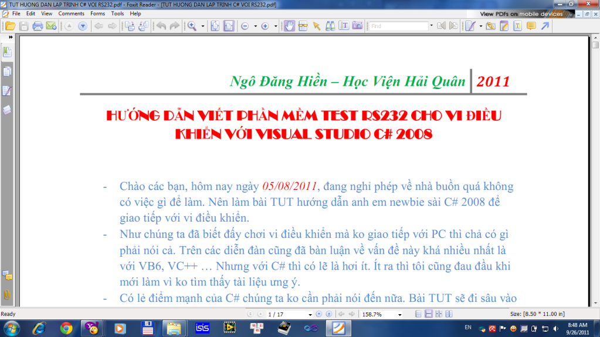Click the Find previous button
This screenshot has width=600, height=337.
click(x=442, y=26)
